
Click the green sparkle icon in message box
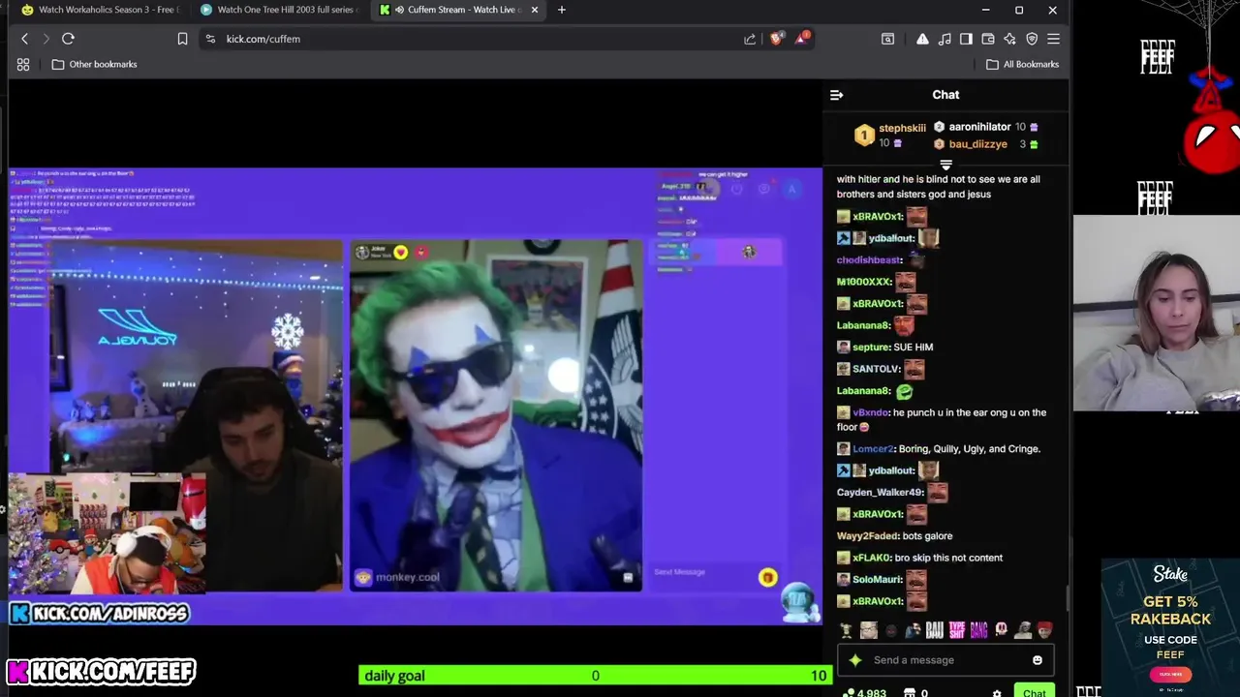coord(855,660)
